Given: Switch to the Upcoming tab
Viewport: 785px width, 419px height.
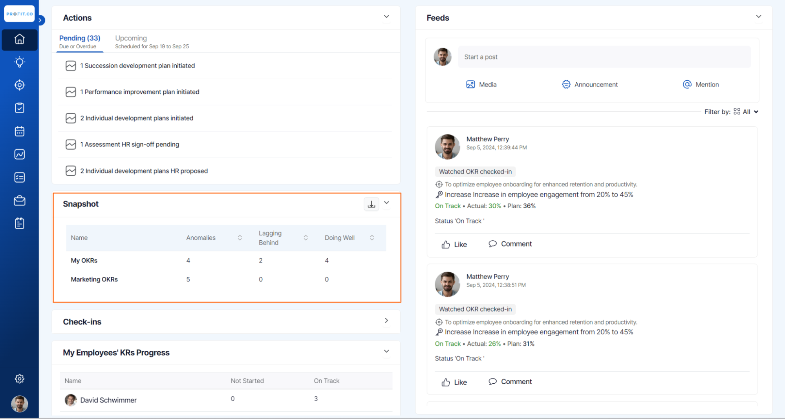Looking at the screenshot, I should [x=131, y=38].
